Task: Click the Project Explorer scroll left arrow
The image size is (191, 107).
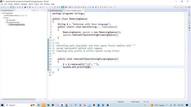Action: coord(1,99)
